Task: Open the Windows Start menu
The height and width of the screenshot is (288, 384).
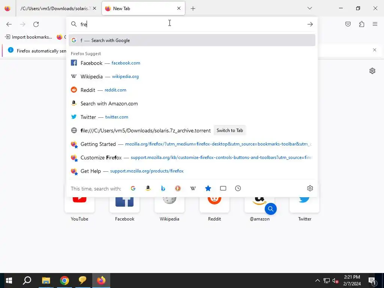Action: tap(9, 280)
